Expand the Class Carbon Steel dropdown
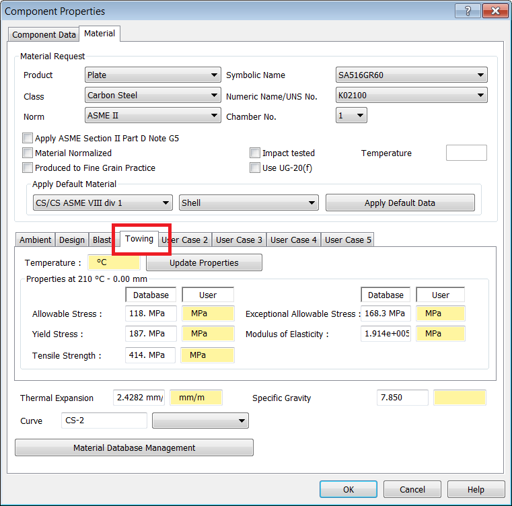The width and height of the screenshot is (512, 506). [153, 96]
